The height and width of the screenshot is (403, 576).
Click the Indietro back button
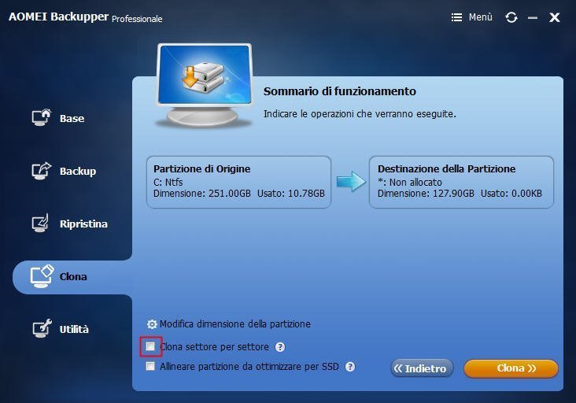point(422,368)
